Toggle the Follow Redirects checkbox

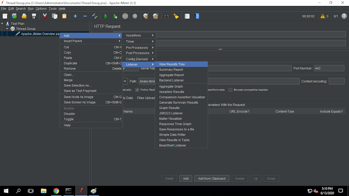137,90
